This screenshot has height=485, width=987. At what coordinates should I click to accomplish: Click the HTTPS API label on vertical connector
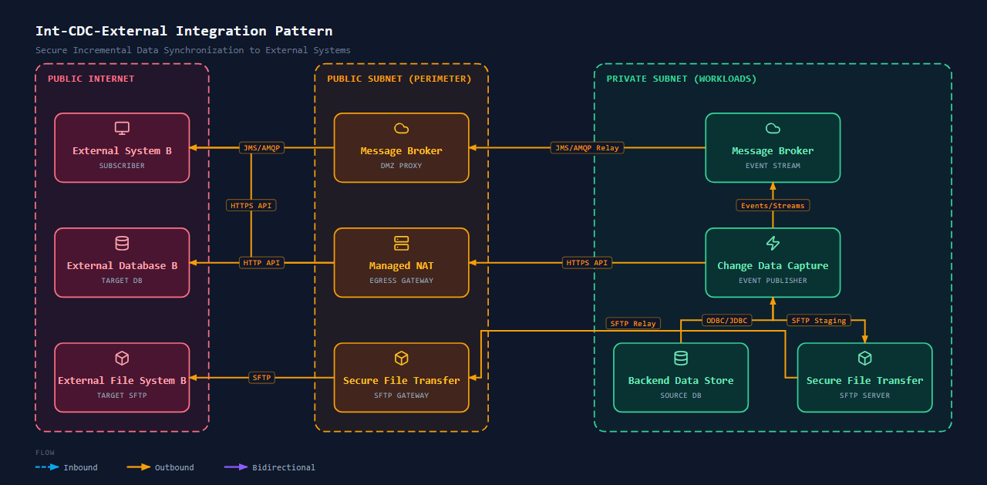(x=251, y=206)
